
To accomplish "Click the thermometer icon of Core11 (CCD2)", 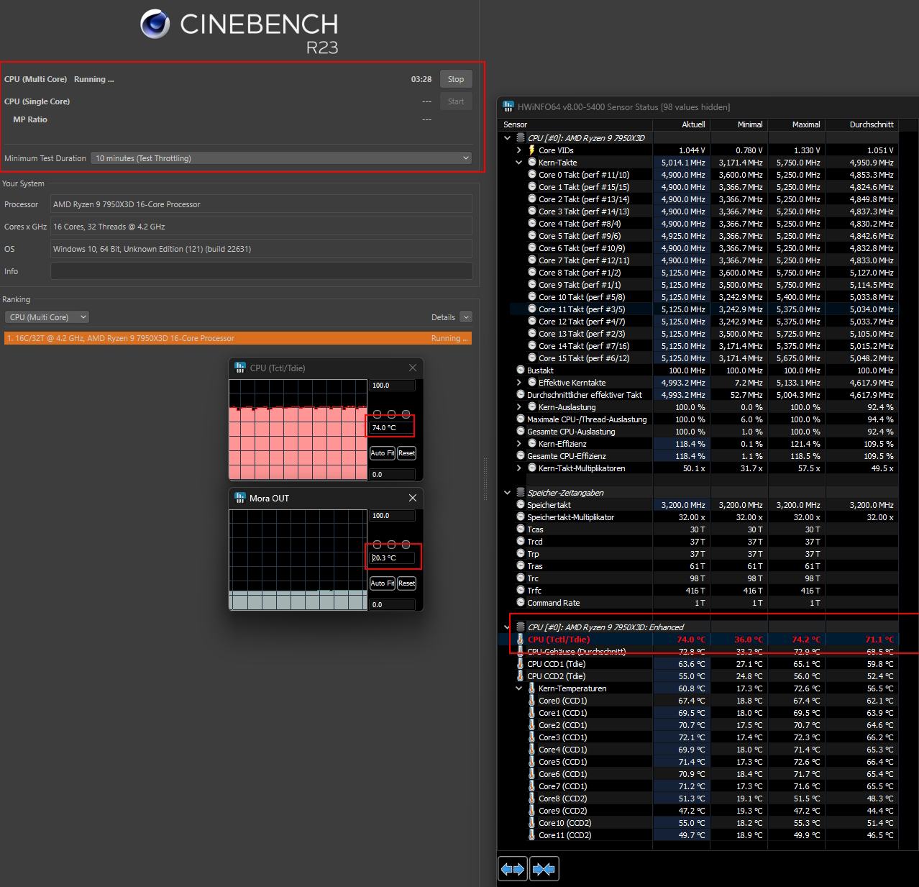I will 532,834.
